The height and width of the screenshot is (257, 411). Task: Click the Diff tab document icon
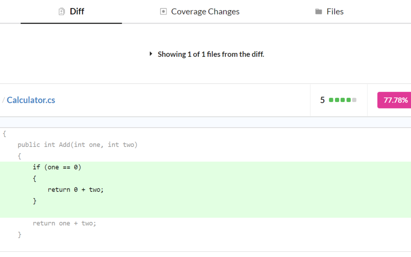(x=62, y=12)
